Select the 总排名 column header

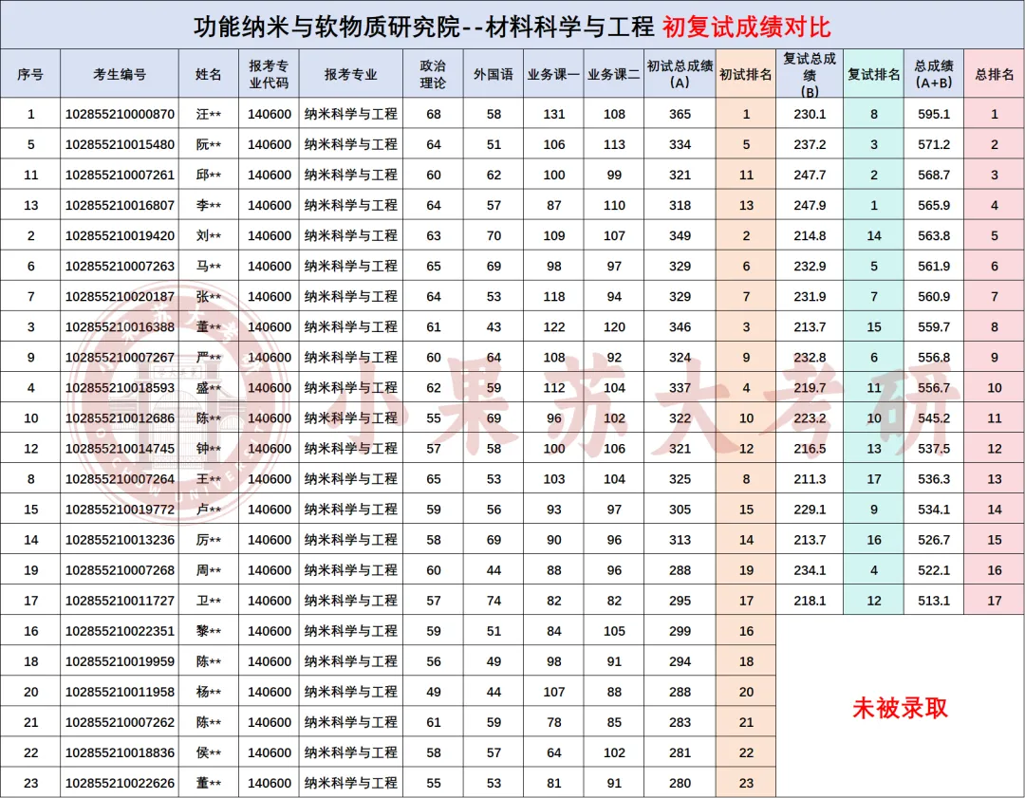pos(995,74)
